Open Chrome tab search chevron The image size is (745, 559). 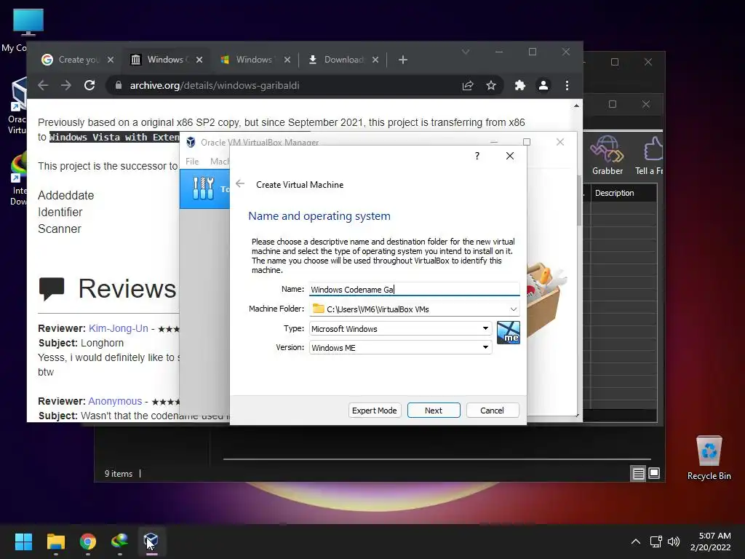[466, 52]
